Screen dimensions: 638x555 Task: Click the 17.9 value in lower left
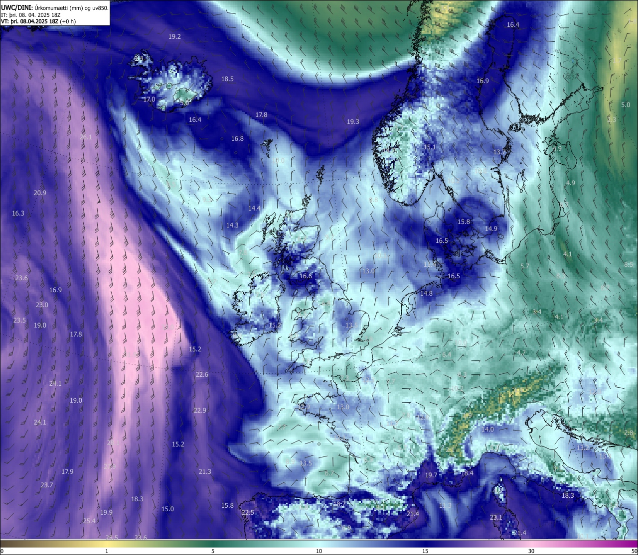67,472
